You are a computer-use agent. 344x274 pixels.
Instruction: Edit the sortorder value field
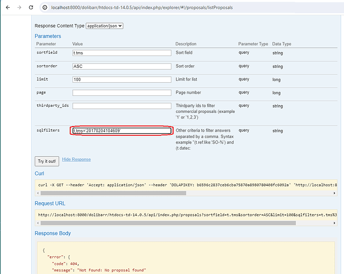[x=122, y=66]
